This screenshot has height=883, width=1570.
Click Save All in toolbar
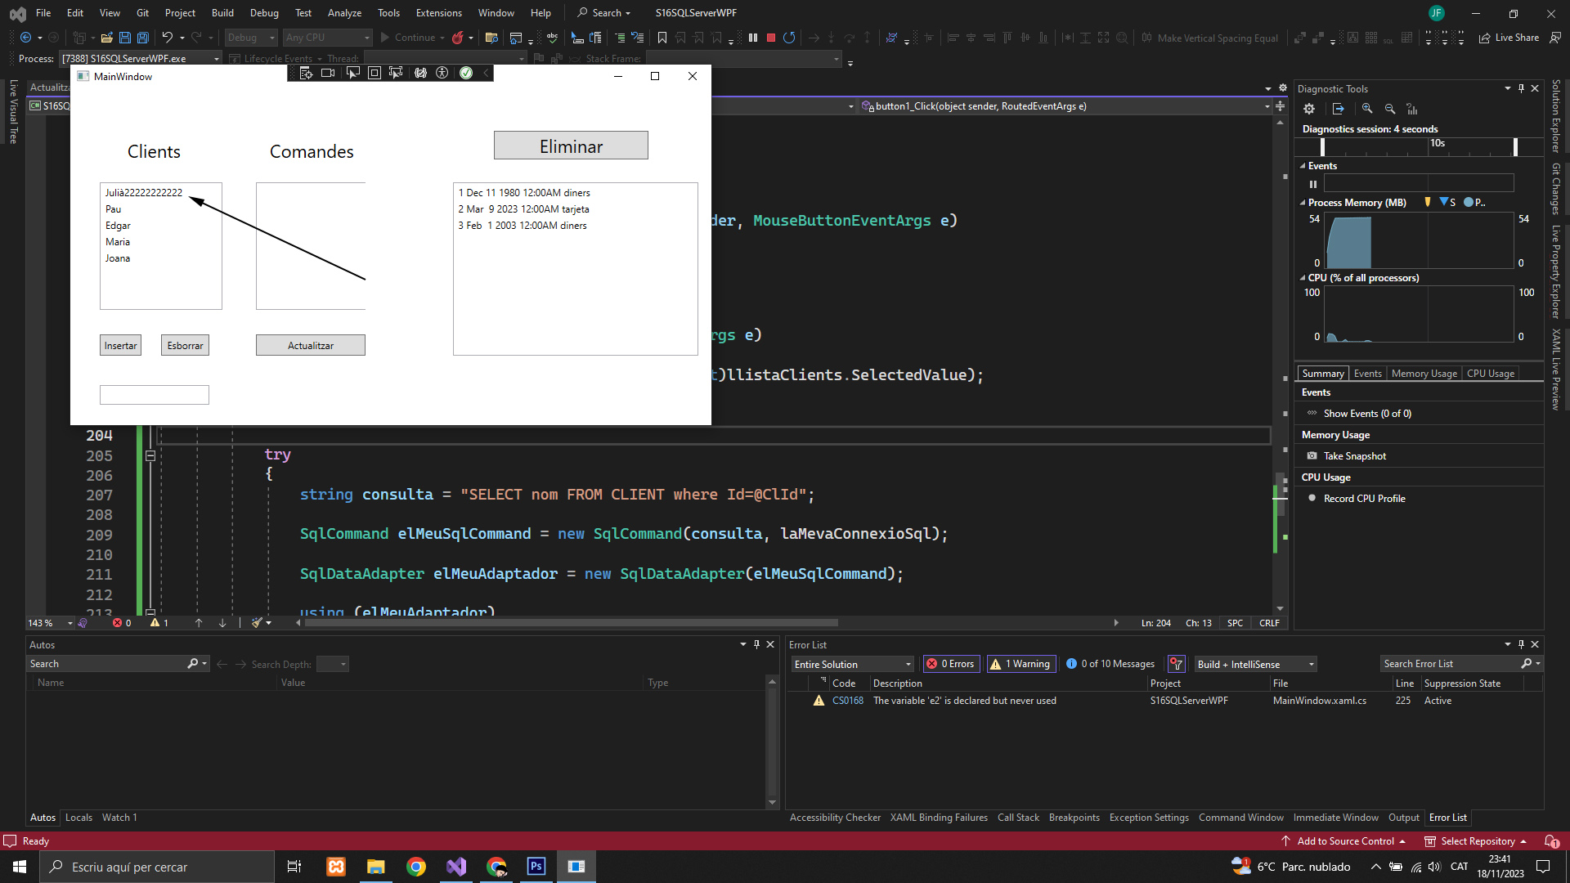pyautogui.click(x=142, y=38)
